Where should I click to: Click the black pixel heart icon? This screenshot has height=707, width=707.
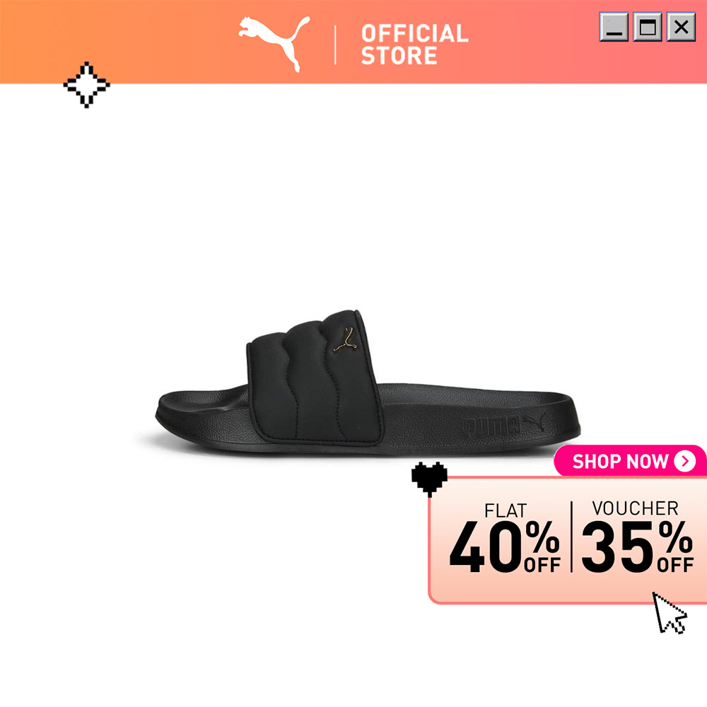pyautogui.click(x=429, y=479)
